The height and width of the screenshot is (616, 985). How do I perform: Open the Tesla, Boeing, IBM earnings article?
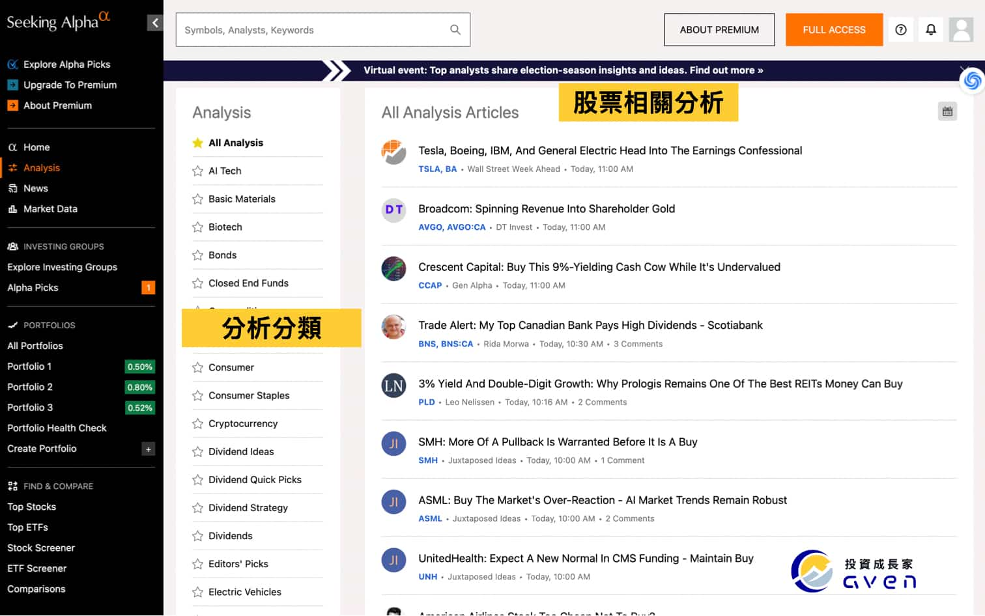tap(610, 150)
